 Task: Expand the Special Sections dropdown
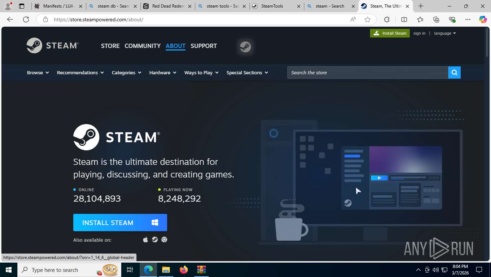[x=247, y=72]
